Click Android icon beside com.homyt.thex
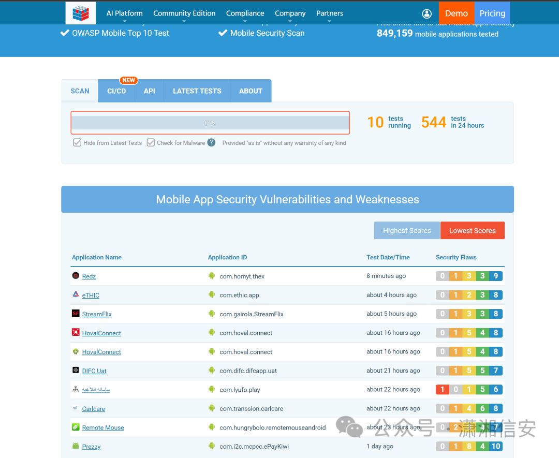 coord(212,275)
